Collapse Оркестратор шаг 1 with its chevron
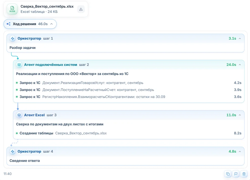This screenshot has width=250, height=180. point(240,38)
